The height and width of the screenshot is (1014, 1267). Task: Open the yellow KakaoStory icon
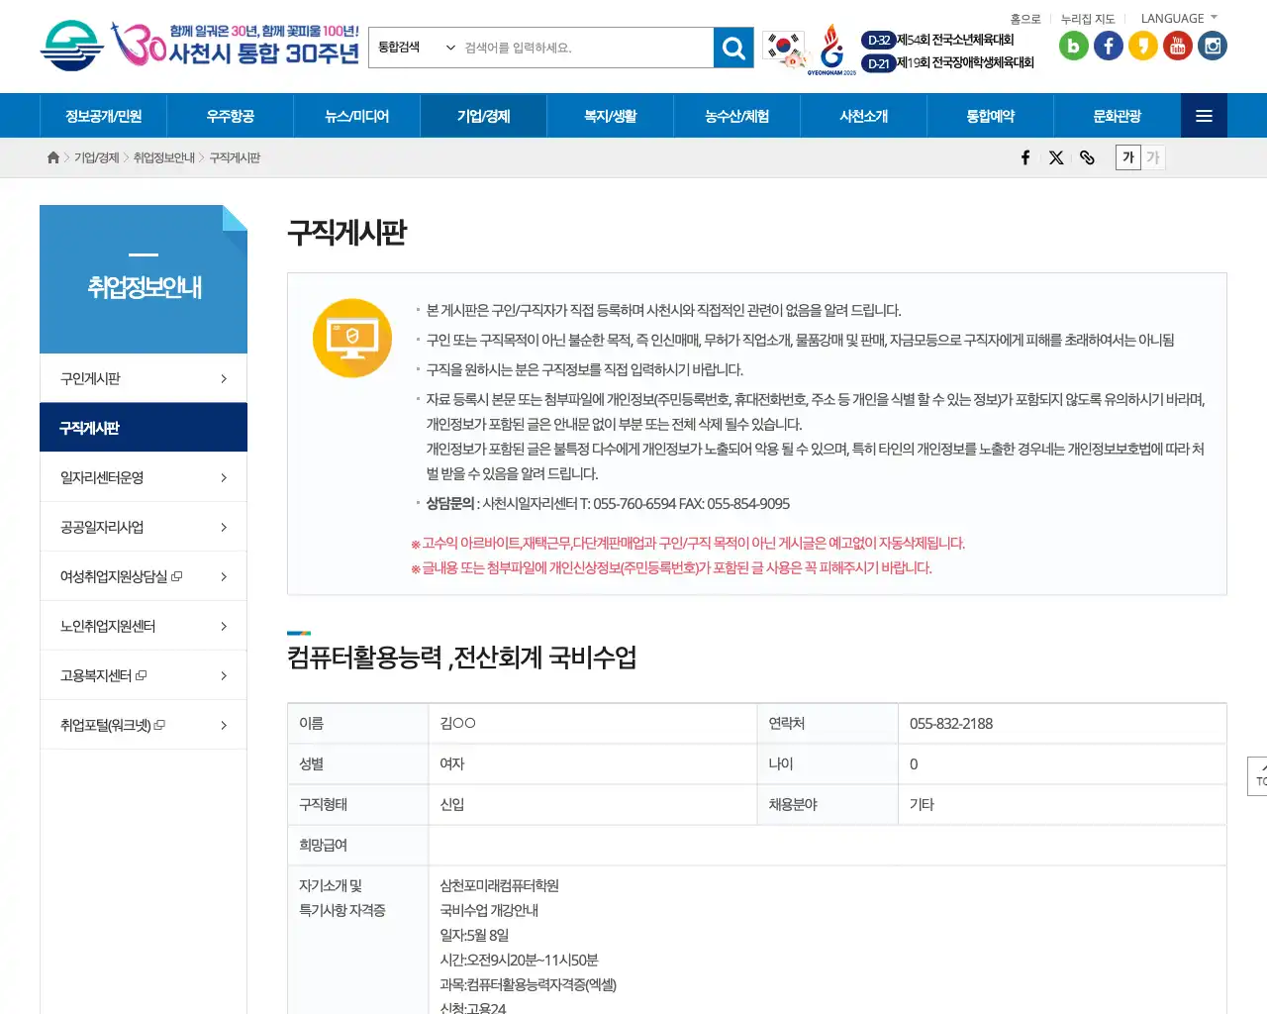(1142, 45)
